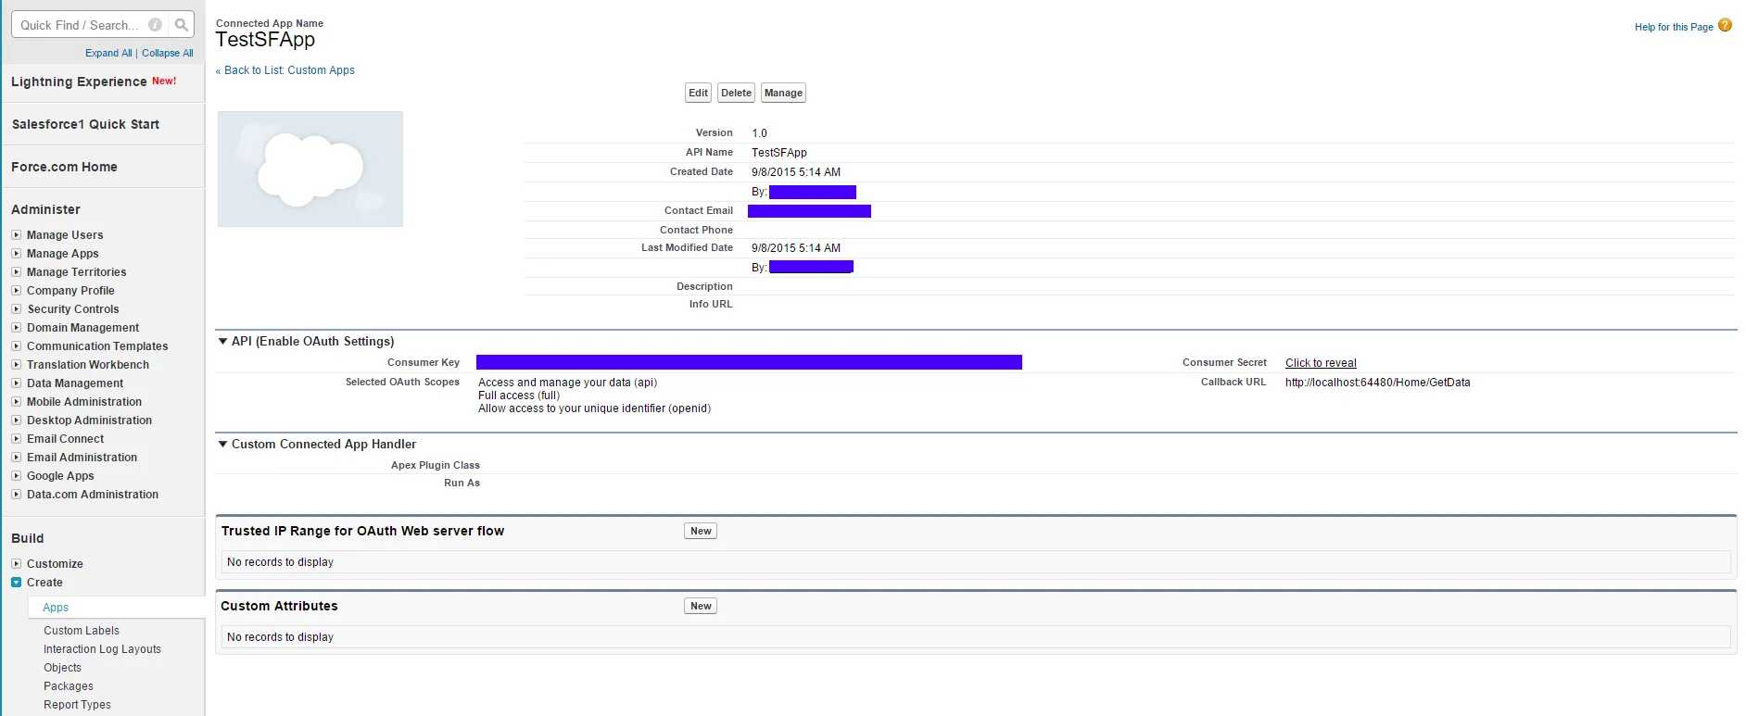
Task: Expand the Security Controls arrow icon
Action: (x=16, y=309)
